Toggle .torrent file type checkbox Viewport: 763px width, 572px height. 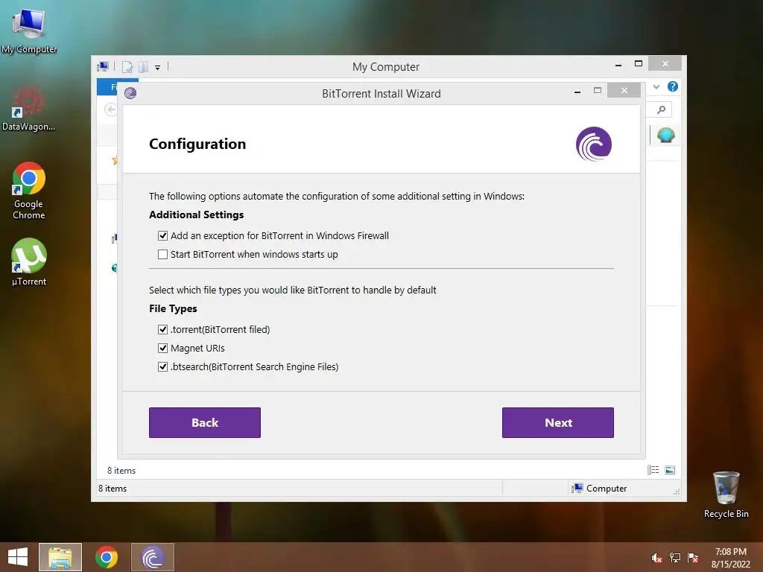162,330
